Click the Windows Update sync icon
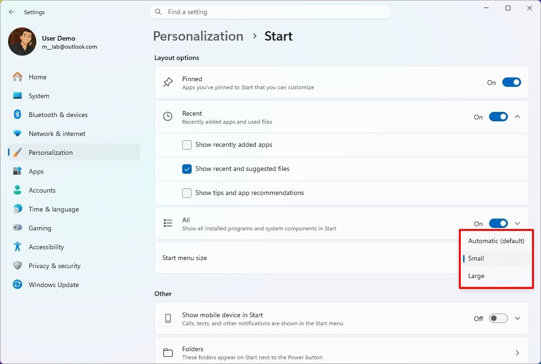 pyautogui.click(x=17, y=284)
